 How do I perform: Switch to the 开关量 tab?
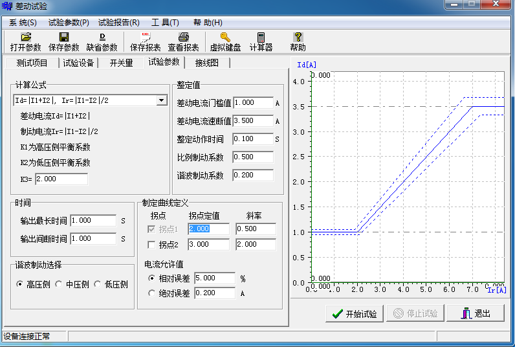coord(121,63)
